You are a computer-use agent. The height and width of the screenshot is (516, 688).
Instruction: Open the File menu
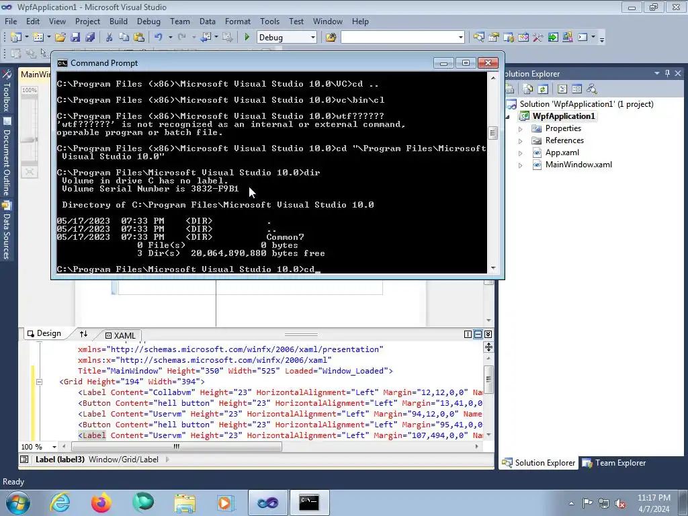pyautogui.click(x=11, y=21)
